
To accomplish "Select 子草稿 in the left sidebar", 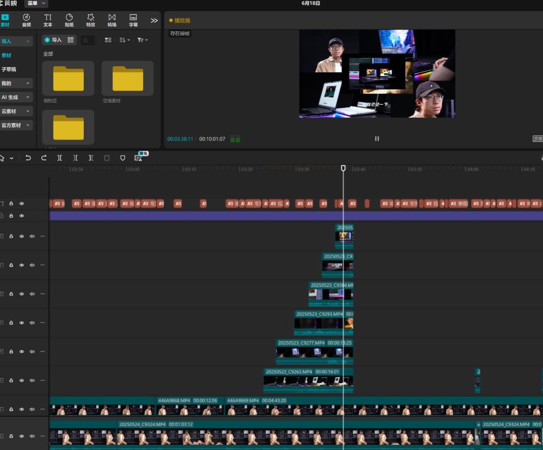I will (x=9, y=69).
